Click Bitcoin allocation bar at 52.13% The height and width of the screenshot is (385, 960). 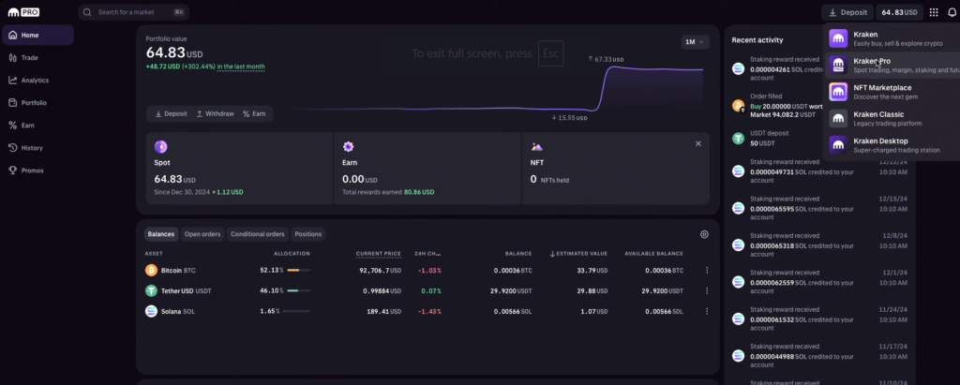[298, 270]
